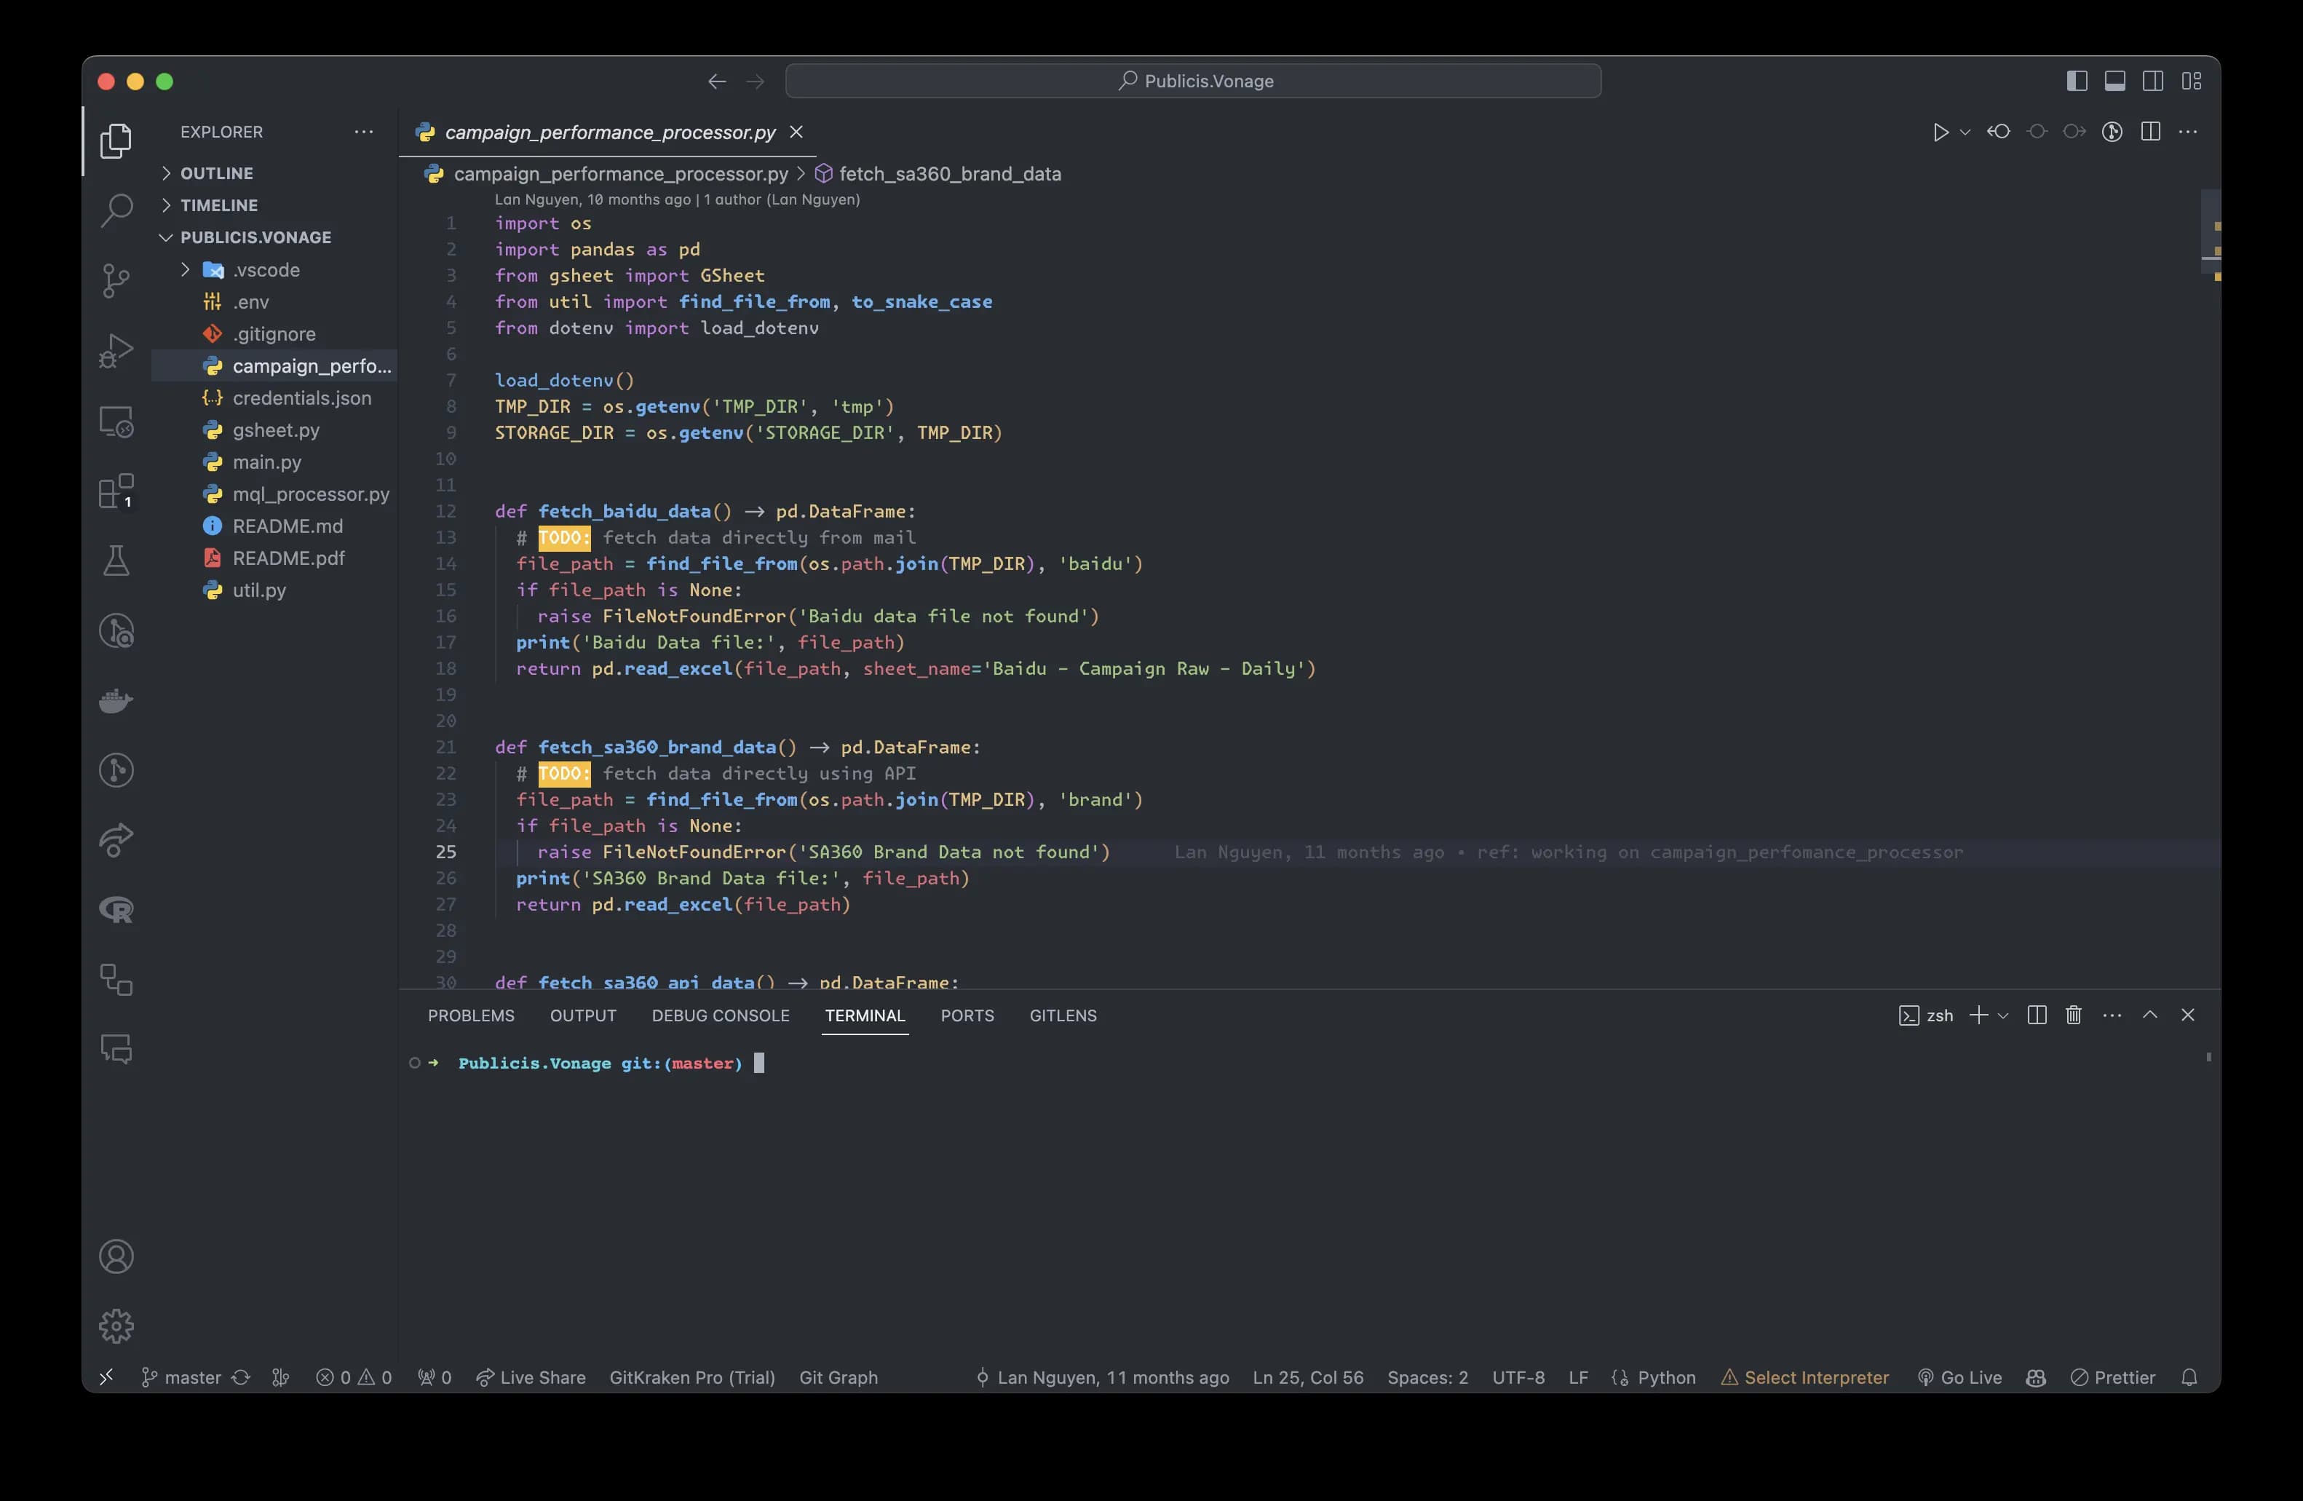Toggle the primary side bar layout

2077,82
